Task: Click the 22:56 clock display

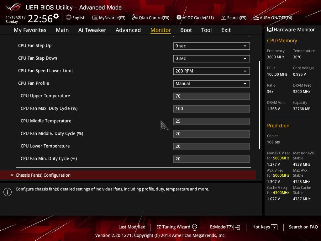Action: 40,19
